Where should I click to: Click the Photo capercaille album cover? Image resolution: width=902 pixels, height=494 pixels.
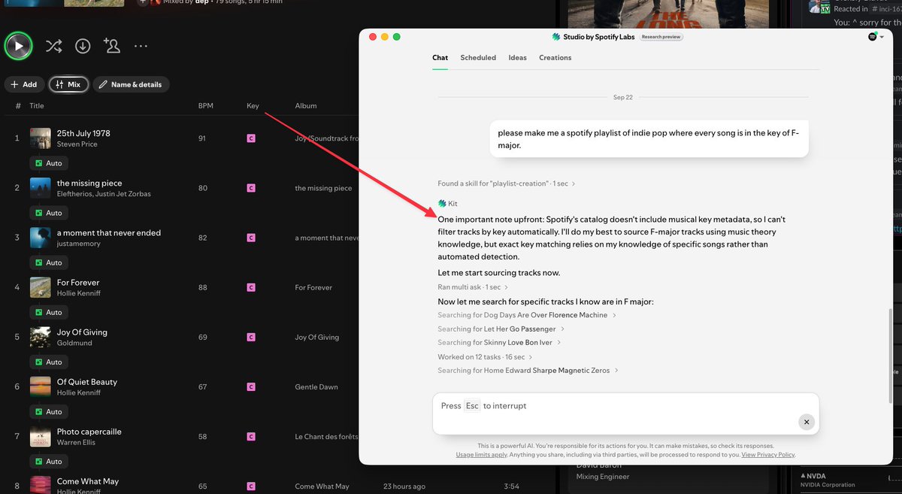coord(41,436)
